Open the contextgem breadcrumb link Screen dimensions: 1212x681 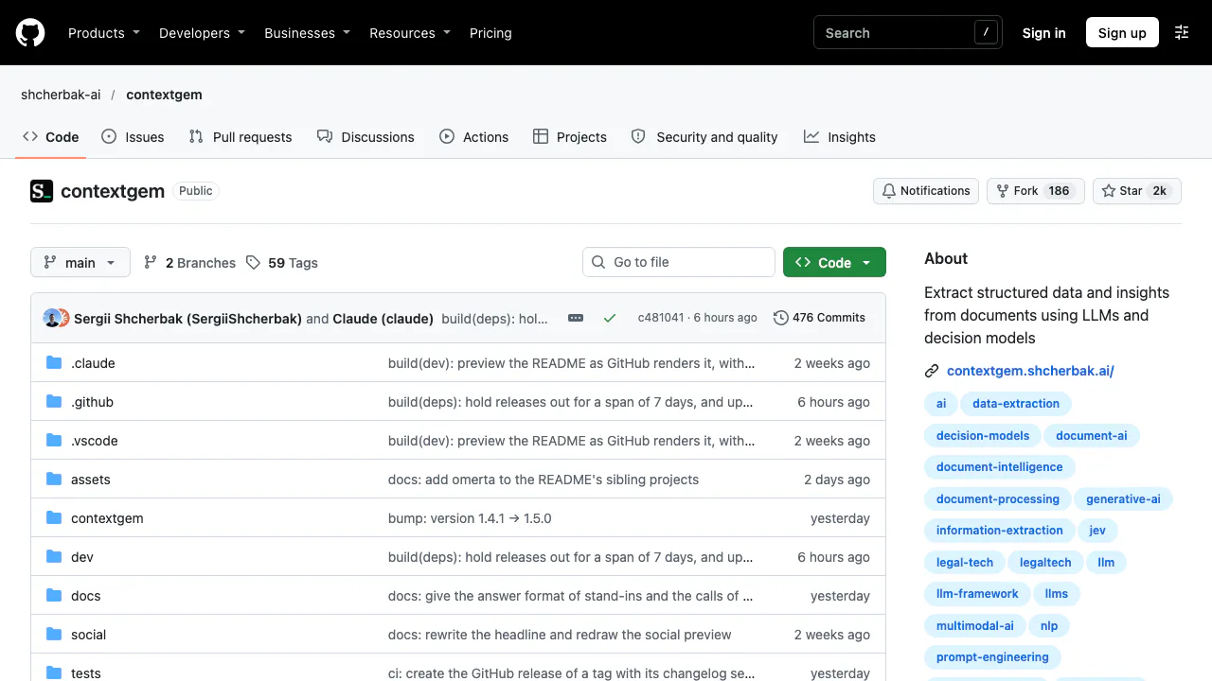pos(164,95)
